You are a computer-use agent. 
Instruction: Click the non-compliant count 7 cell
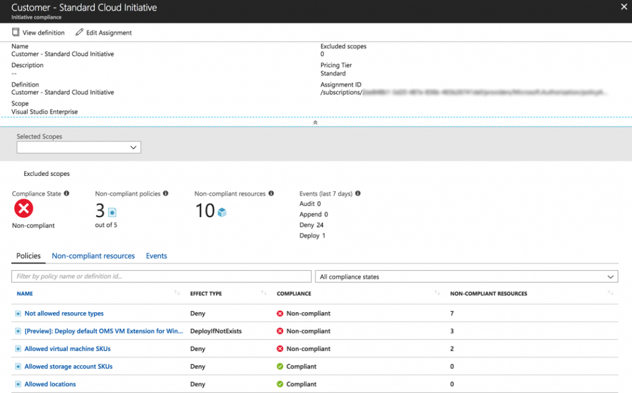coord(452,313)
